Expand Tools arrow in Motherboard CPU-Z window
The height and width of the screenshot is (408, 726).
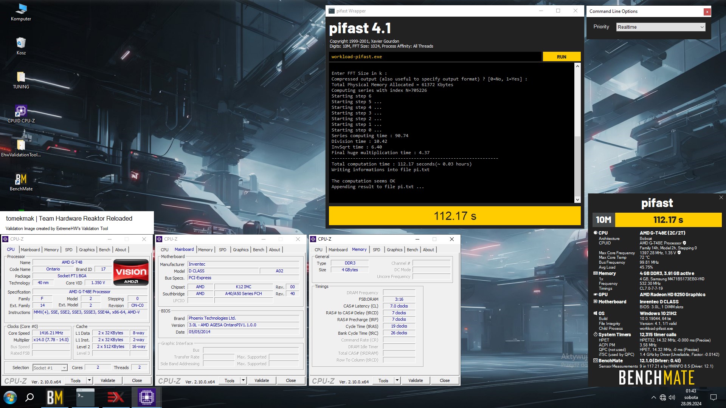click(x=244, y=380)
